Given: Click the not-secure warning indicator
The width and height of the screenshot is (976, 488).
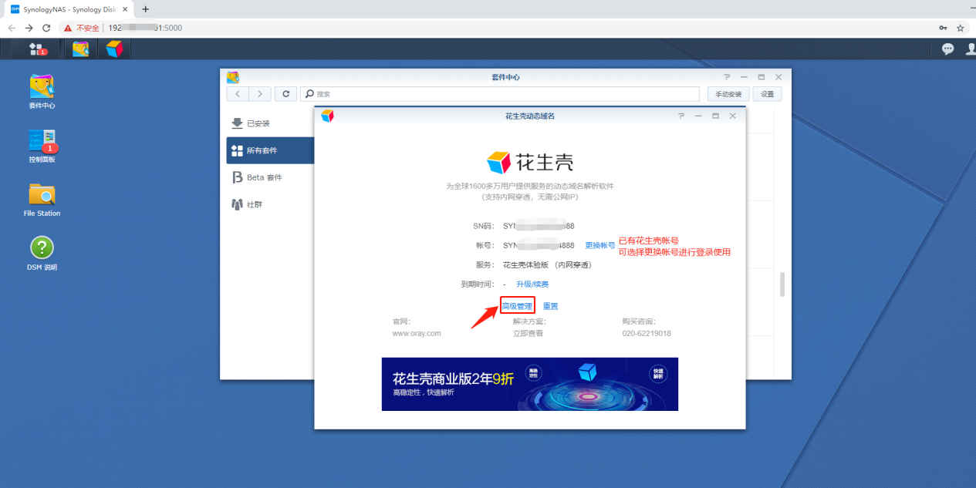Looking at the screenshot, I should click(82, 27).
